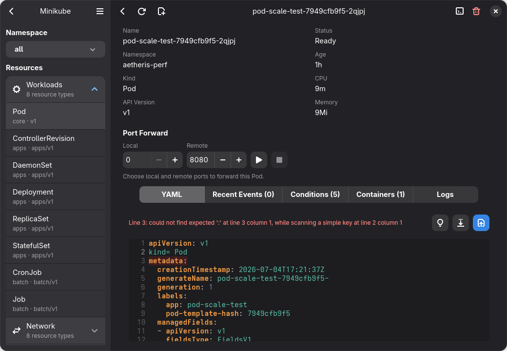Image resolution: width=507 pixels, height=351 pixels.
Task: Select the Deployment resource type
Action: [x=56, y=196]
